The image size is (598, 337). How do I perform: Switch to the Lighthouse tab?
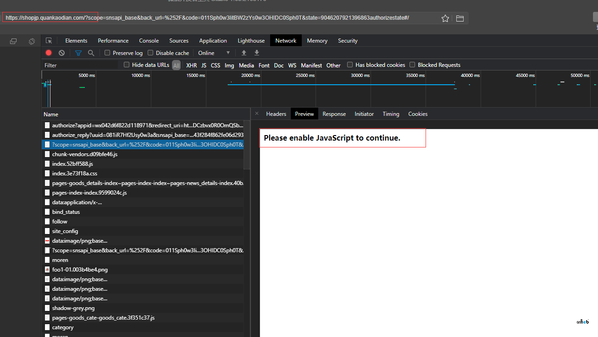click(251, 41)
